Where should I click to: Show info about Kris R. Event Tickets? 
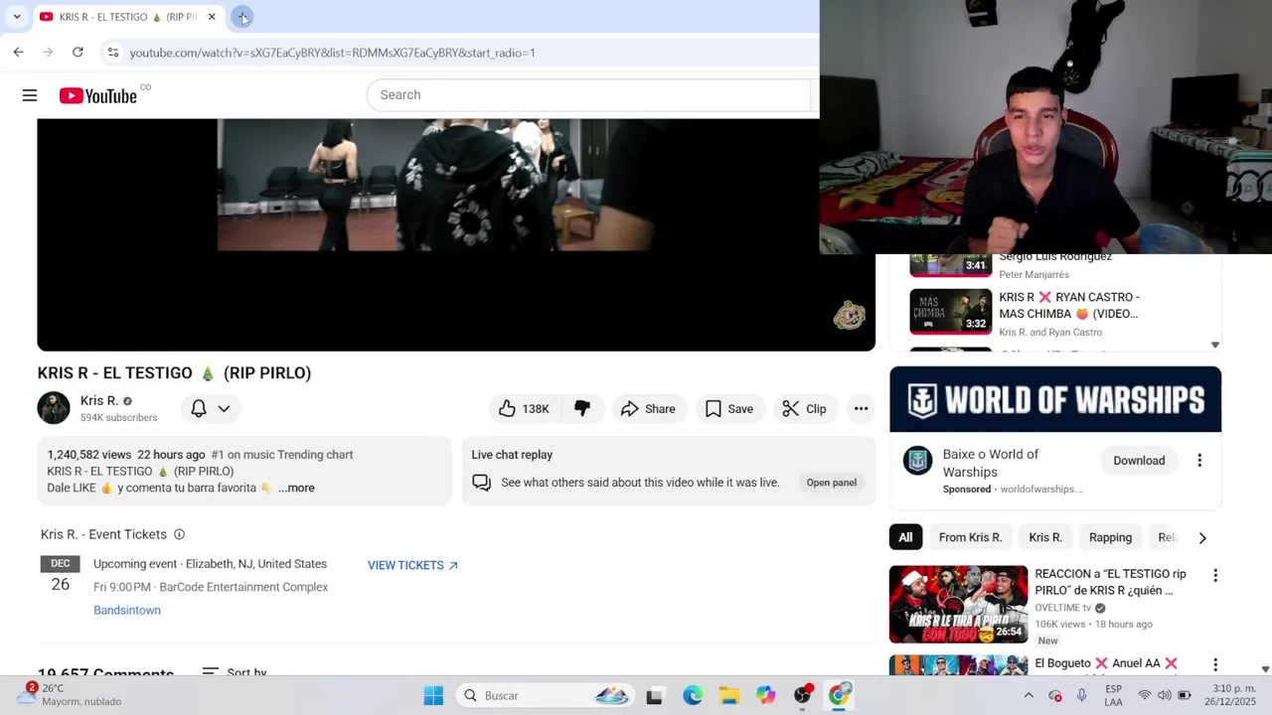pyautogui.click(x=179, y=534)
